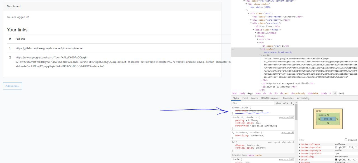Viewport: 358px width, 163px height.
Task: Expand the first collapsed card-body div
Action: (x=251, y=20)
